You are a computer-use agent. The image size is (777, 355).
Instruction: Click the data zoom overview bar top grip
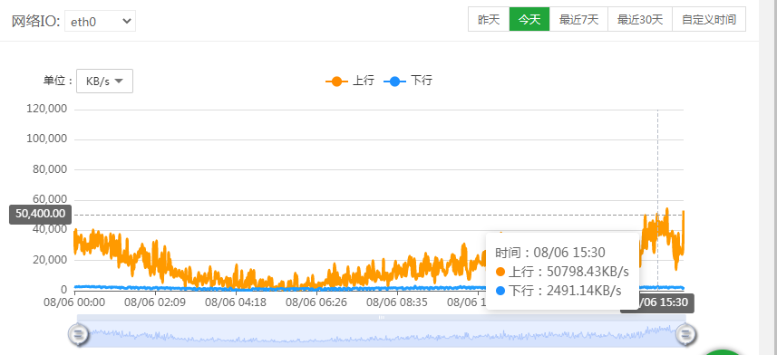click(x=381, y=317)
